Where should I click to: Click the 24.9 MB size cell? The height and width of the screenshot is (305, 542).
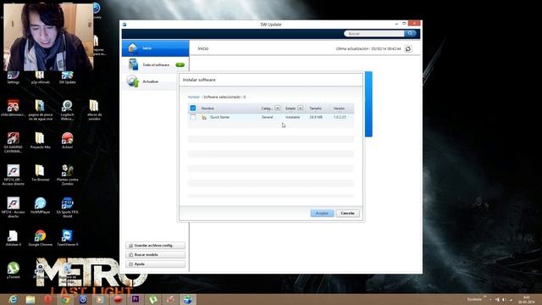pos(316,117)
